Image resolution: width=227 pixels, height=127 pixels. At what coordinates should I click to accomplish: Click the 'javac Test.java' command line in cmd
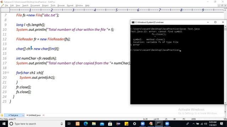coord(190,29)
